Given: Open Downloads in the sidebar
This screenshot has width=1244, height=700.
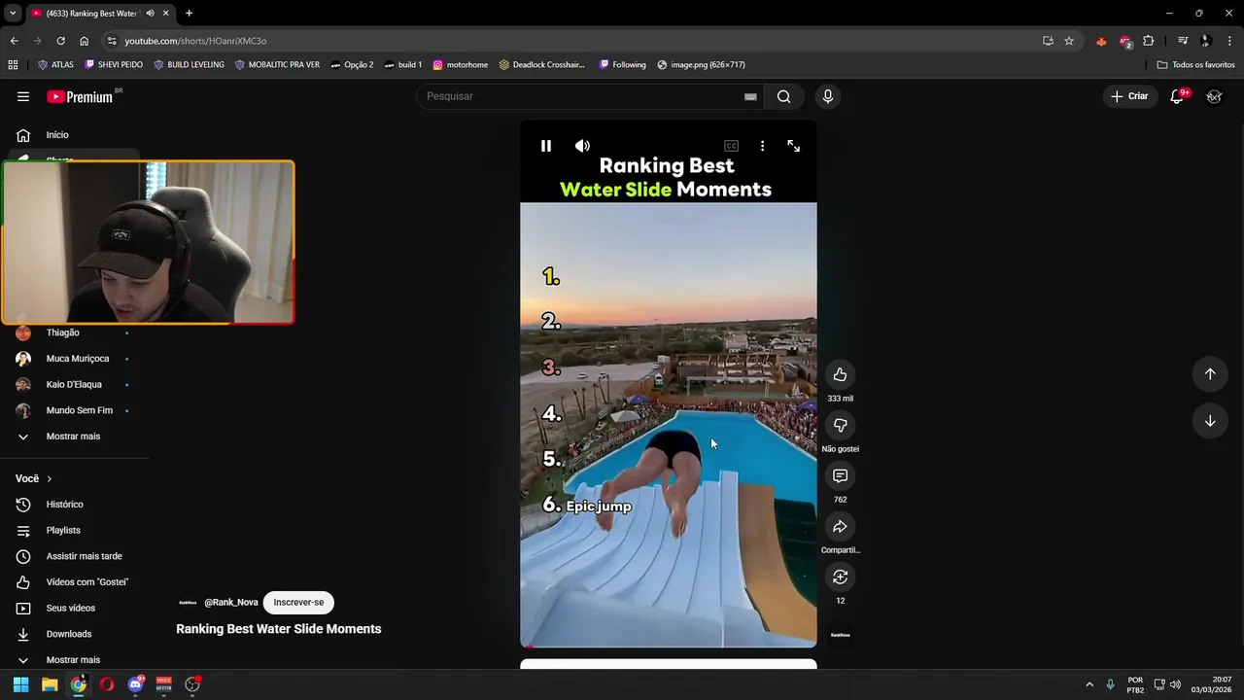Looking at the screenshot, I should 70,634.
